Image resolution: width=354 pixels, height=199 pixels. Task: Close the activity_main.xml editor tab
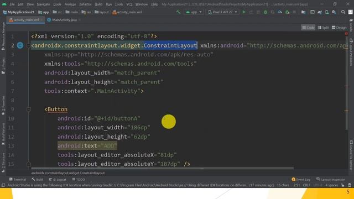(x=42, y=20)
